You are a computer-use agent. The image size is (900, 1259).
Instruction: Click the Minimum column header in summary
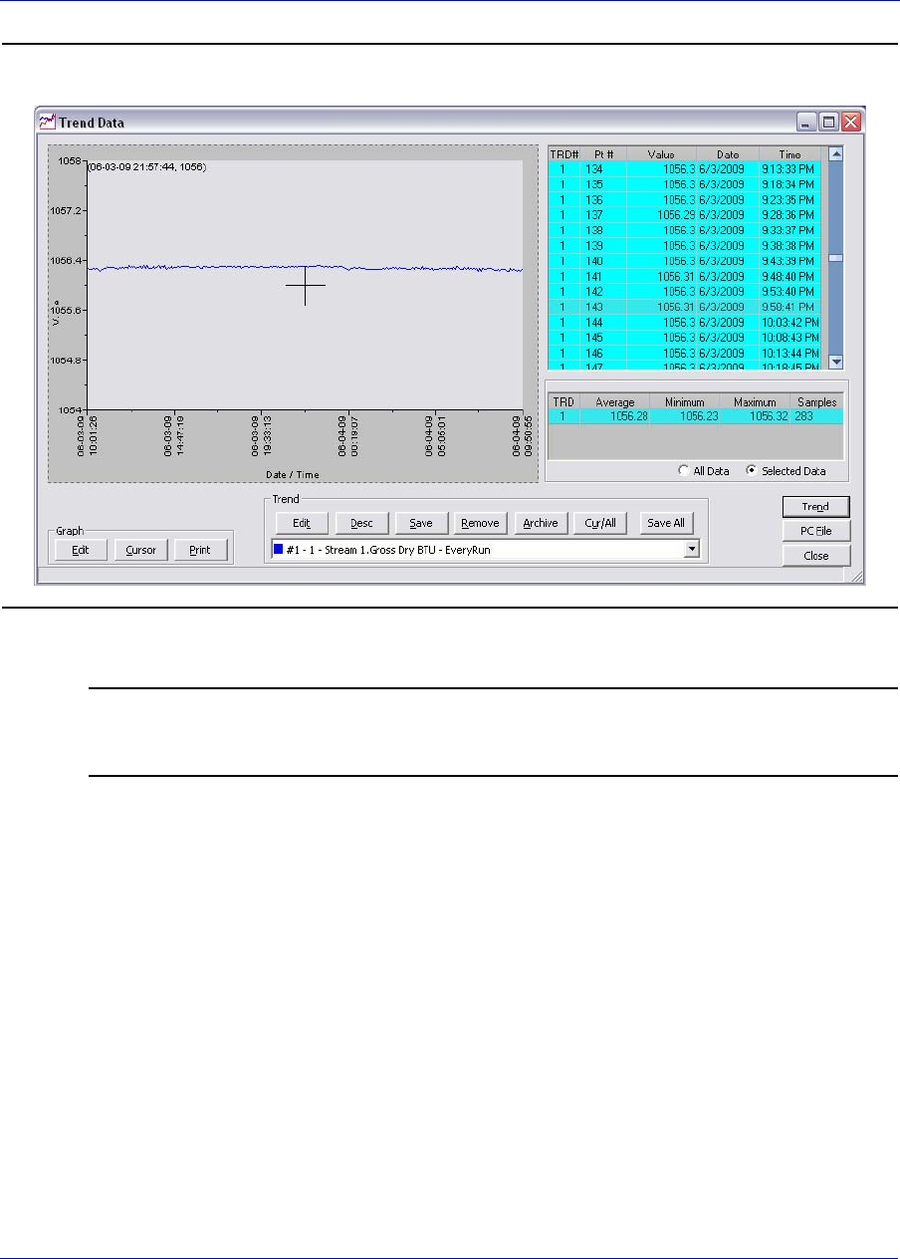(685, 402)
